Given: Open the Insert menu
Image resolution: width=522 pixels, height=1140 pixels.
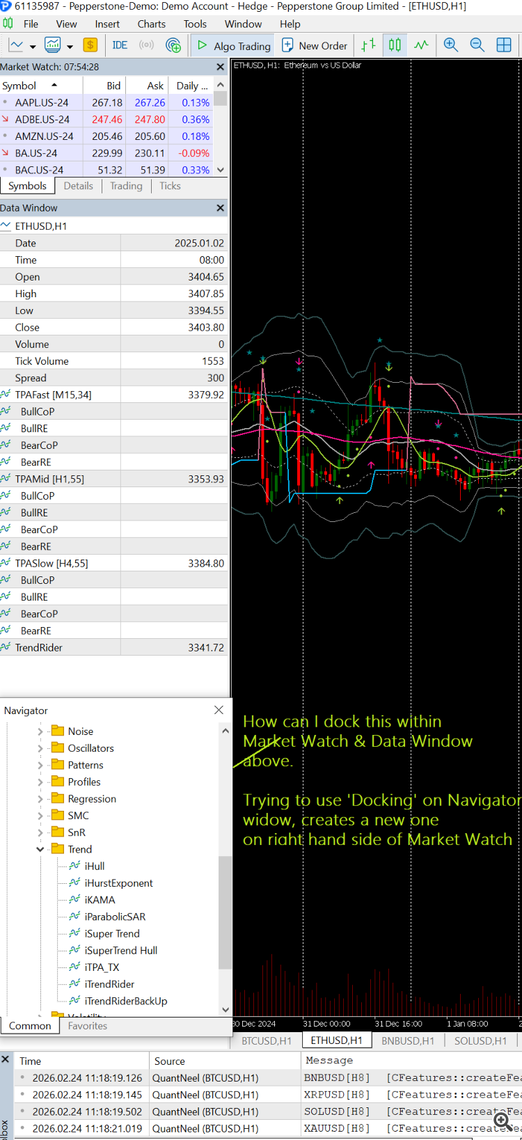Looking at the screenshot, I should (x=107, y=24).
